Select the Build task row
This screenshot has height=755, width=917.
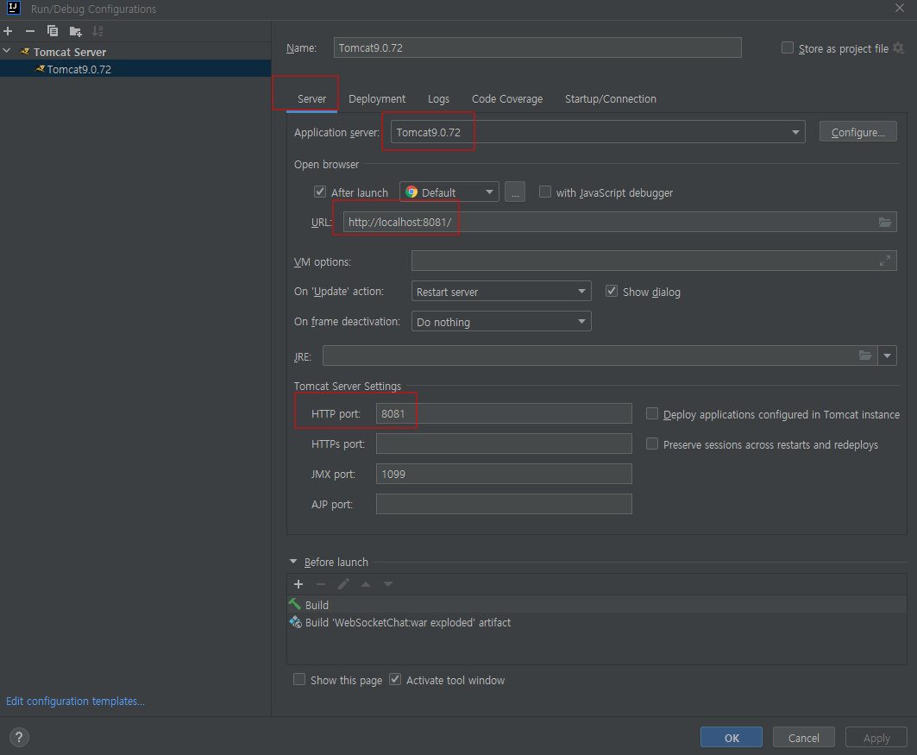(596, 605)
